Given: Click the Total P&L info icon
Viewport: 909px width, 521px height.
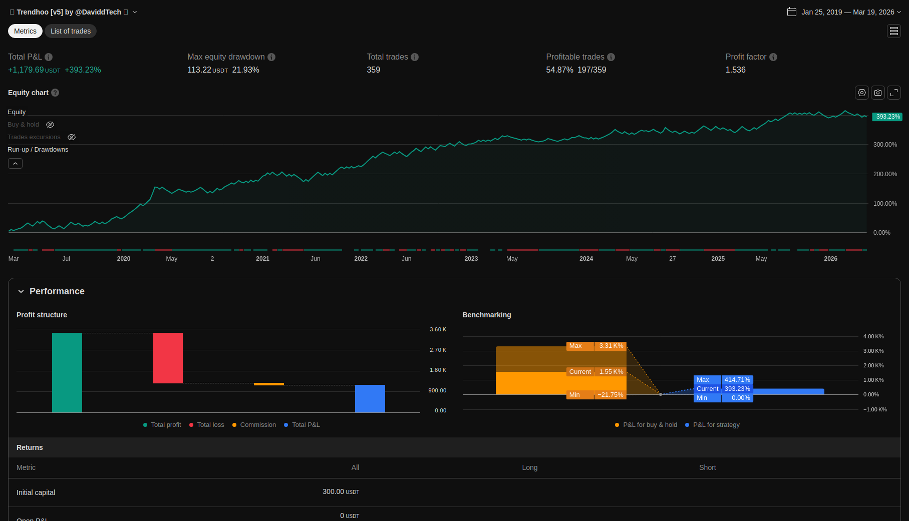Looking at the screenshot, I should [49, 57].
